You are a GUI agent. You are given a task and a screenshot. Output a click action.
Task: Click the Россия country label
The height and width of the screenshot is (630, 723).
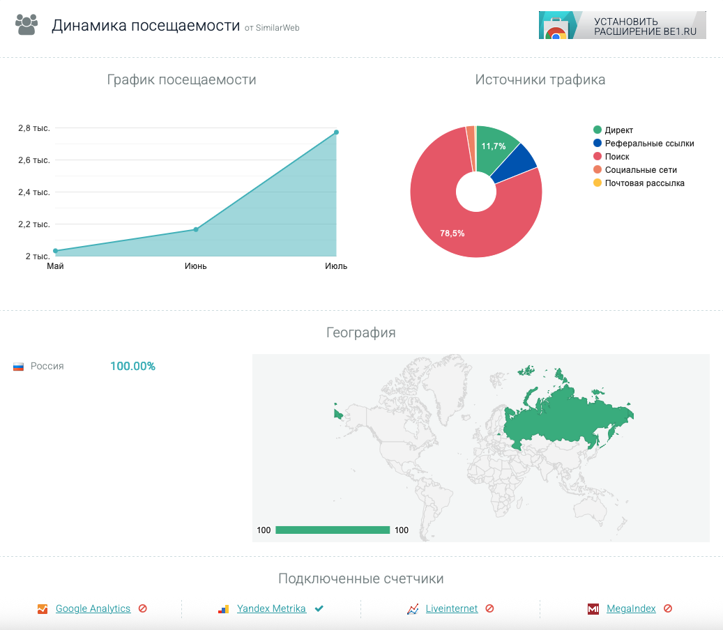[47, 367]
